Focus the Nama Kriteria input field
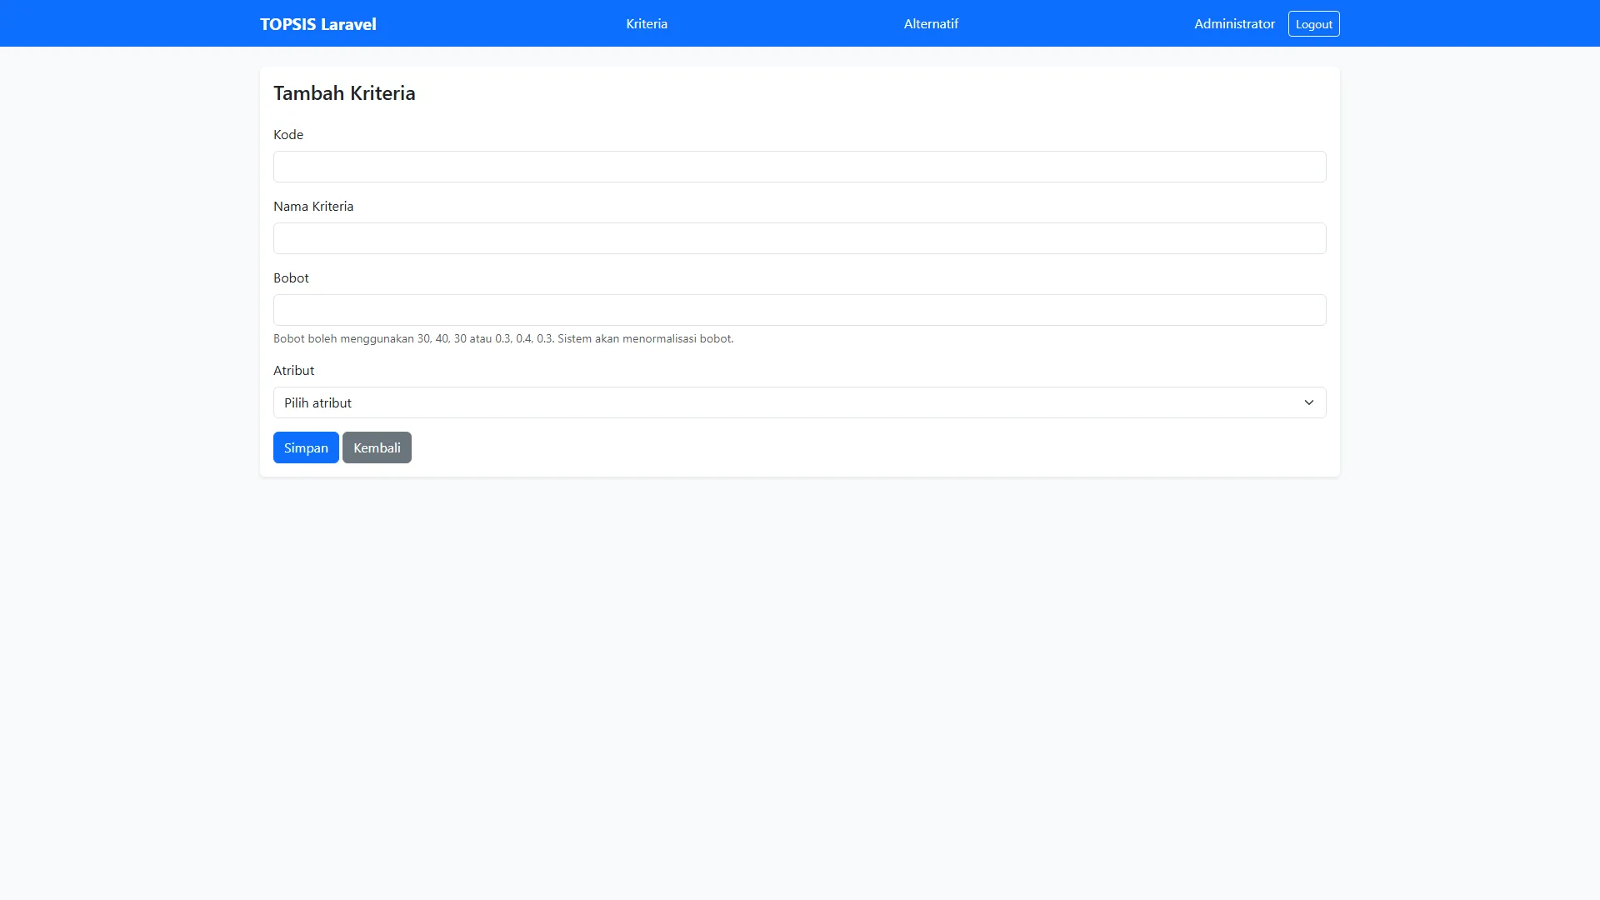 (799, 238)
